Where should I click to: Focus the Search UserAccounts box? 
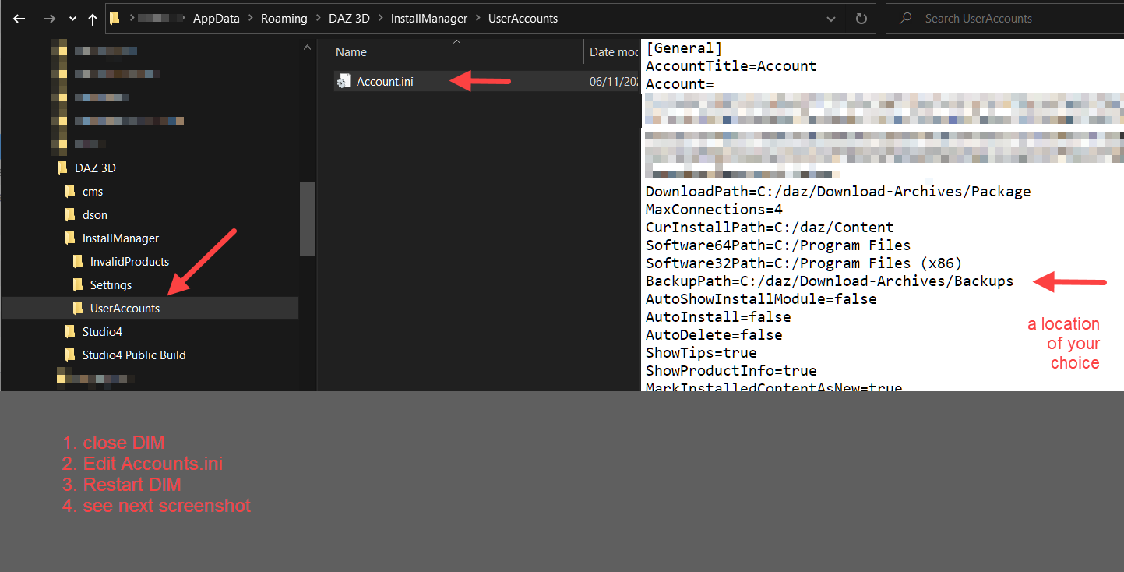[x=1004, y=19]
